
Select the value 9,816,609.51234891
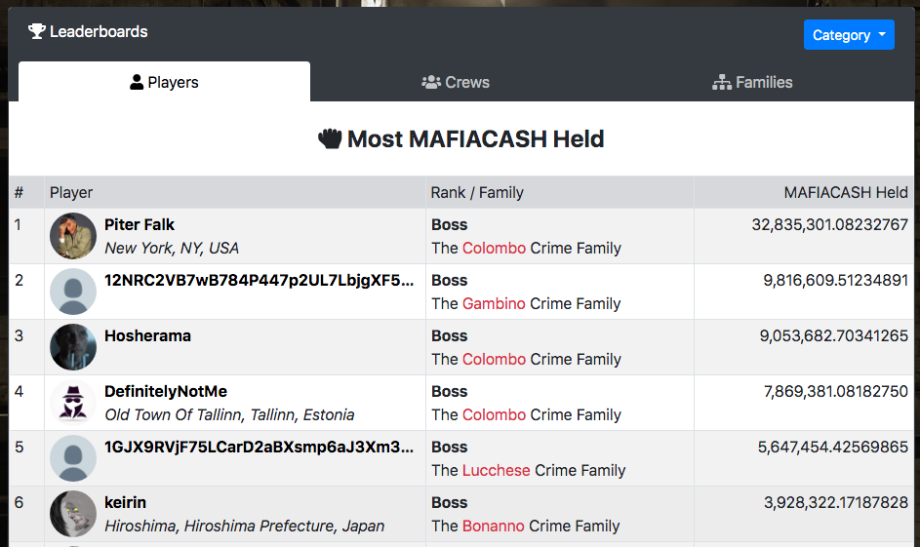[x=835, y=280]
